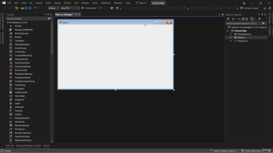Click the New Project toolbar icon
This screenshot has height=153, width=273.
point(17,8)
